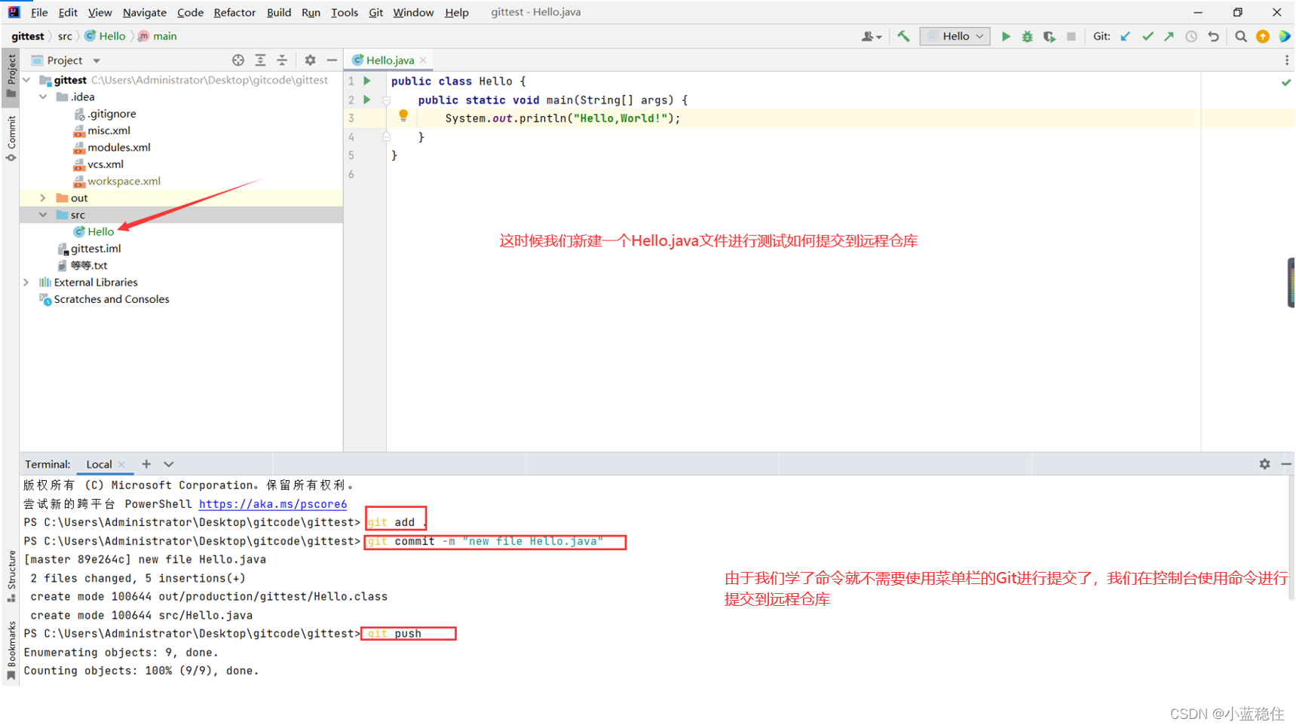1296x728 pixels.
Task: Click the src breadcrumb
Action: click(x=66, y=36)
